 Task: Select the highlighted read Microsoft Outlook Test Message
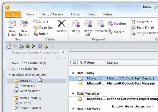click(113, 78)
